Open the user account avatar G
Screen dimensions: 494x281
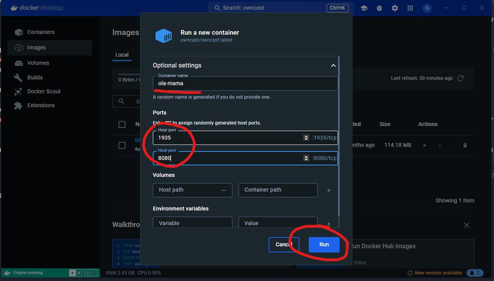pos(427,8)
